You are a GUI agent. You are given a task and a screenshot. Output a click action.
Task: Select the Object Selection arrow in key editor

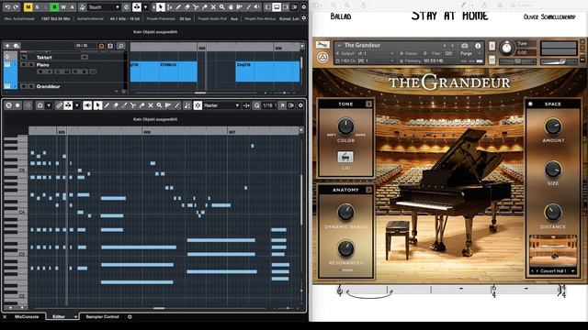tap(97, 105)
